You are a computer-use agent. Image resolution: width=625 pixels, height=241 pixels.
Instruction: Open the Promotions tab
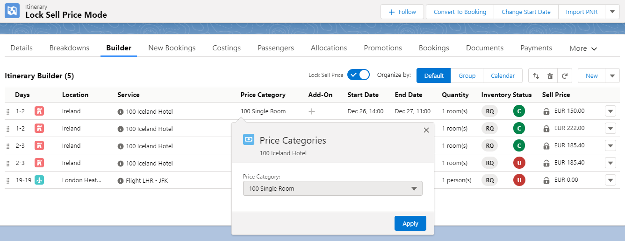click(383, 48)
